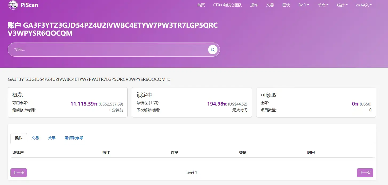Expand the 统计 dropdown menu

(x=342, y=5)
